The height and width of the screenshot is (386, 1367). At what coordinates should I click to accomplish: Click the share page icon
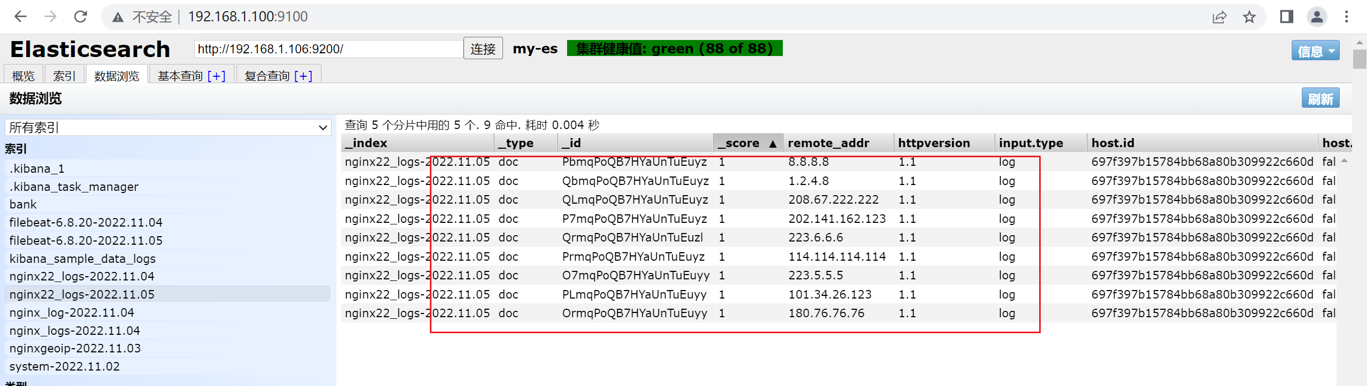tap(1220, 17)
